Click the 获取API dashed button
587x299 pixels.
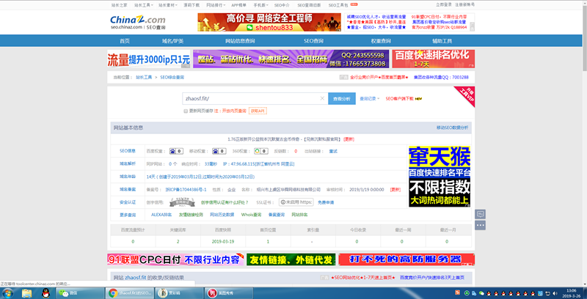coord(258,111)
